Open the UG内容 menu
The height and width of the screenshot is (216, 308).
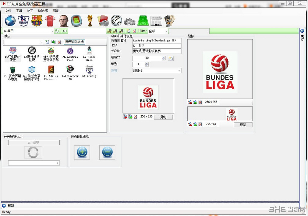click(43, 11)
